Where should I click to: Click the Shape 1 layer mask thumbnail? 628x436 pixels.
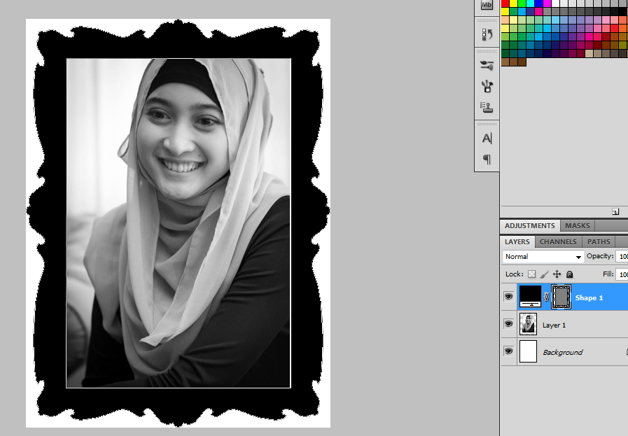point(561,297)
